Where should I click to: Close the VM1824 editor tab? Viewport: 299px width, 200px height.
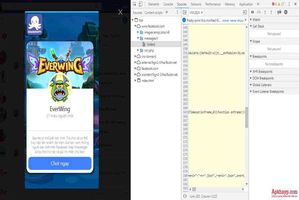[202, 13]
